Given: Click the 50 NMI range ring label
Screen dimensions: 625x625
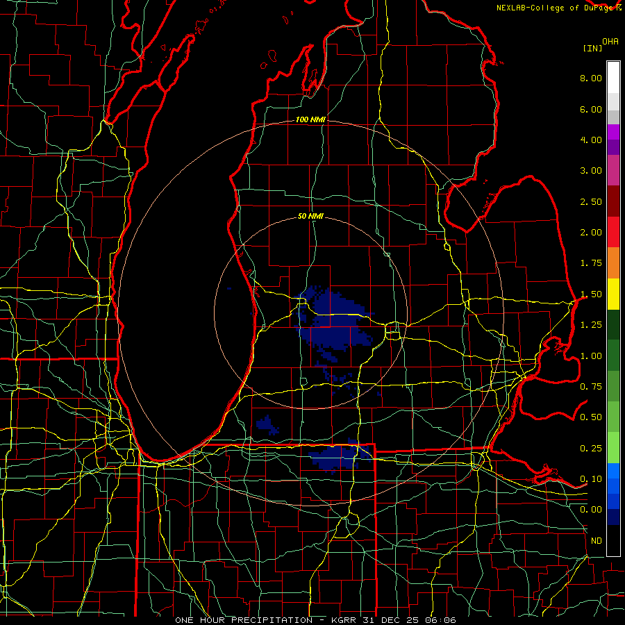Looking at the screenshot, I should (x=310, y=217).
